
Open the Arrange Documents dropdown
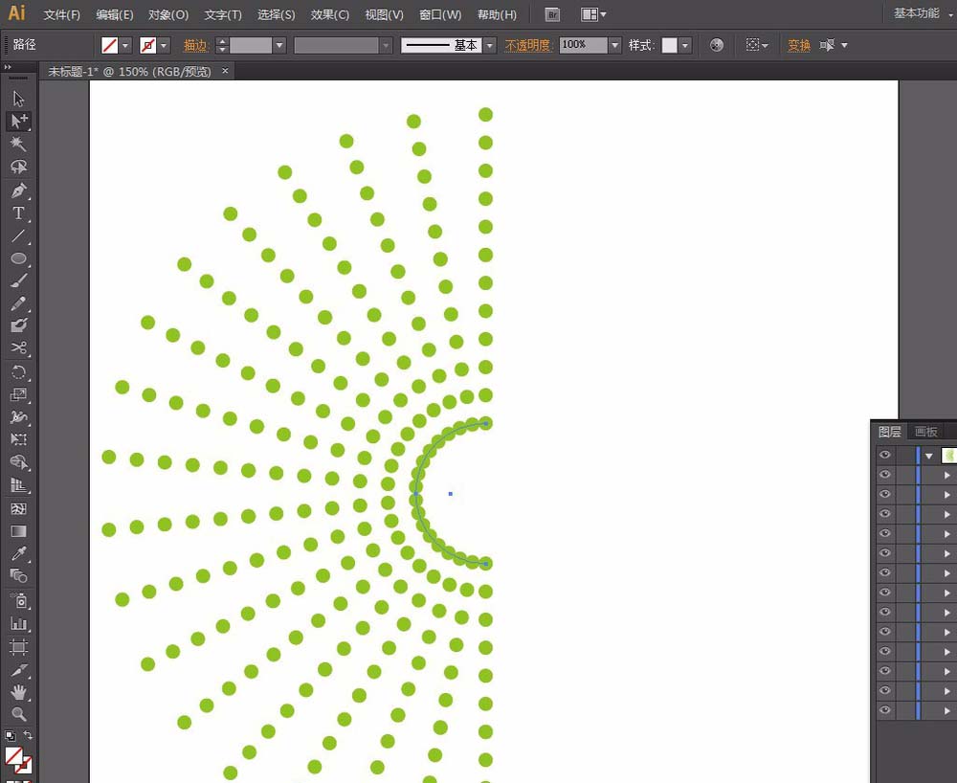tap(593, 14)
